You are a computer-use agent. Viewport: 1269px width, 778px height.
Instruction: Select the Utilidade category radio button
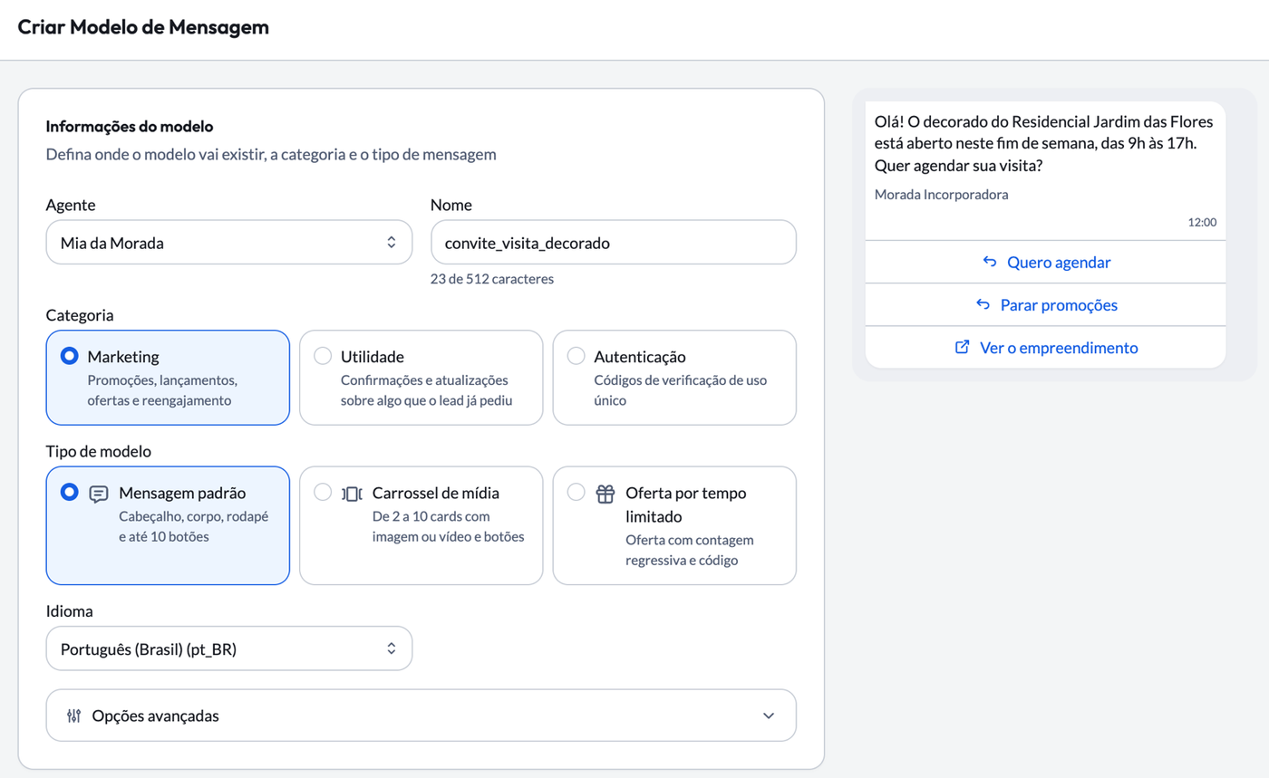click(x=322, y=356)
